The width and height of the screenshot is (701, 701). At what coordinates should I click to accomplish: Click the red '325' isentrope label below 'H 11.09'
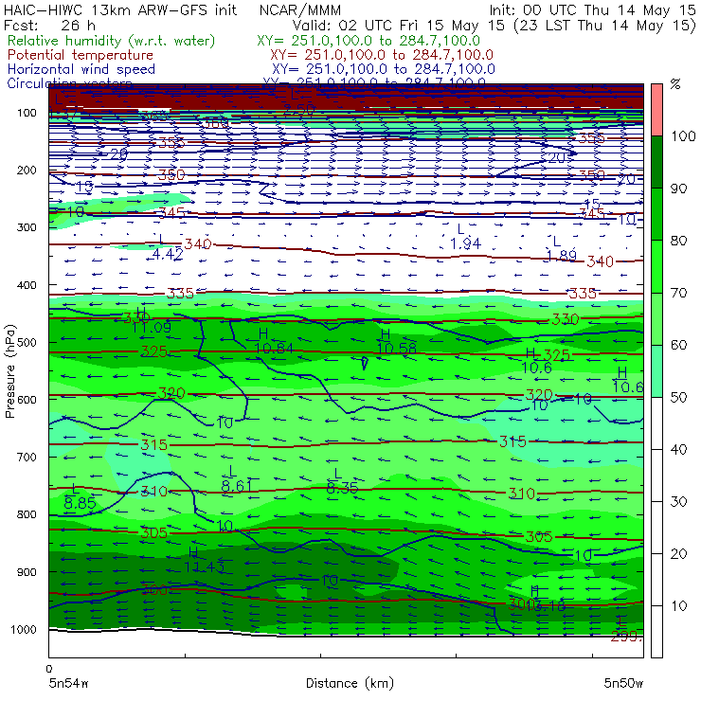[x=153, y=351]
